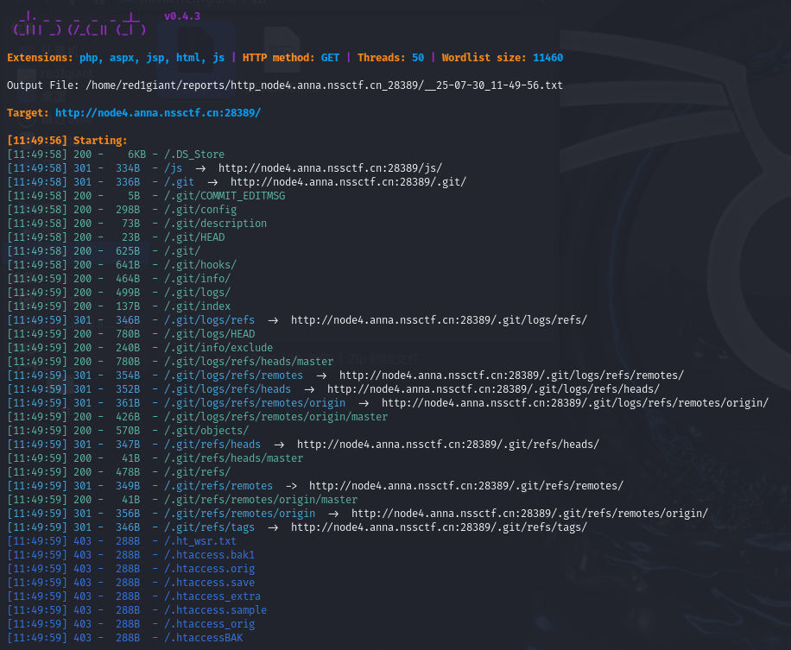Image resolution: width=791 pixels, height=650 pixels.
Task: Click the Threads value 50
Action: pos(418,58)
